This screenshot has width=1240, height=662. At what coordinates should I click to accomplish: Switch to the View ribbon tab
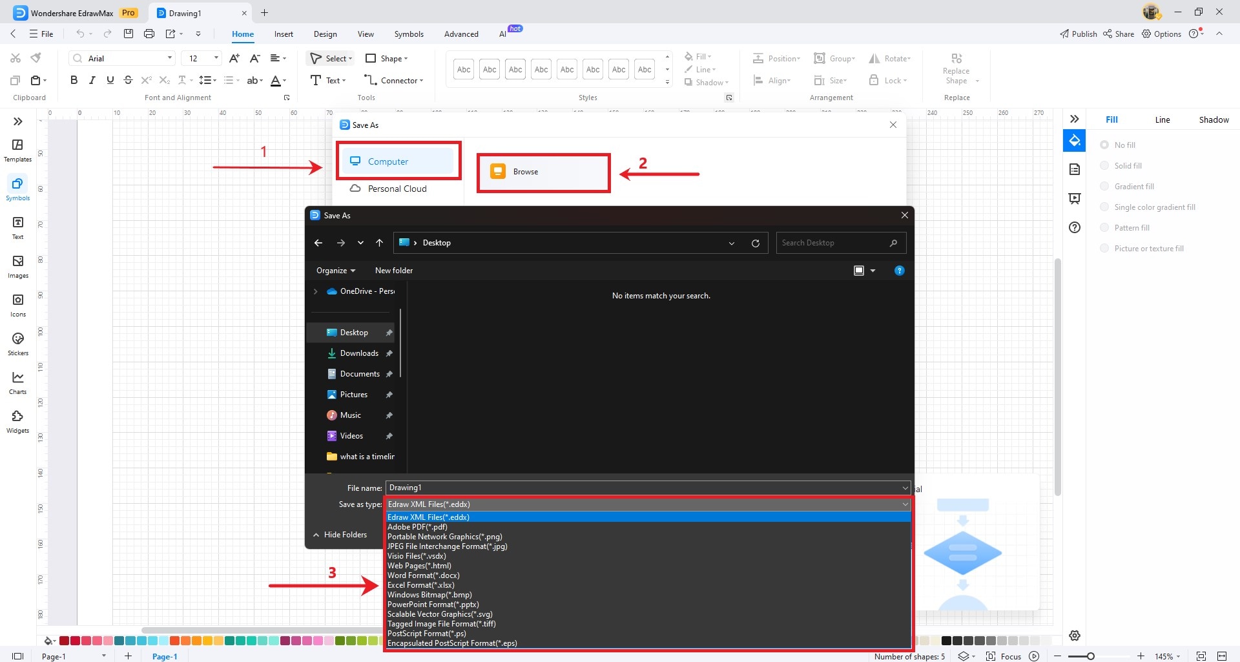[x=366, y=34]
